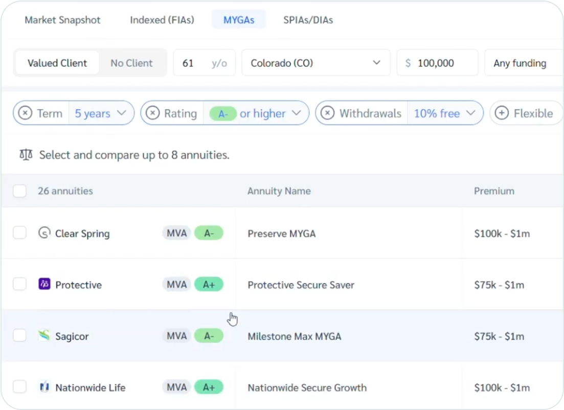Open the SPIAs/DIAs tab

tap(308, 20)
